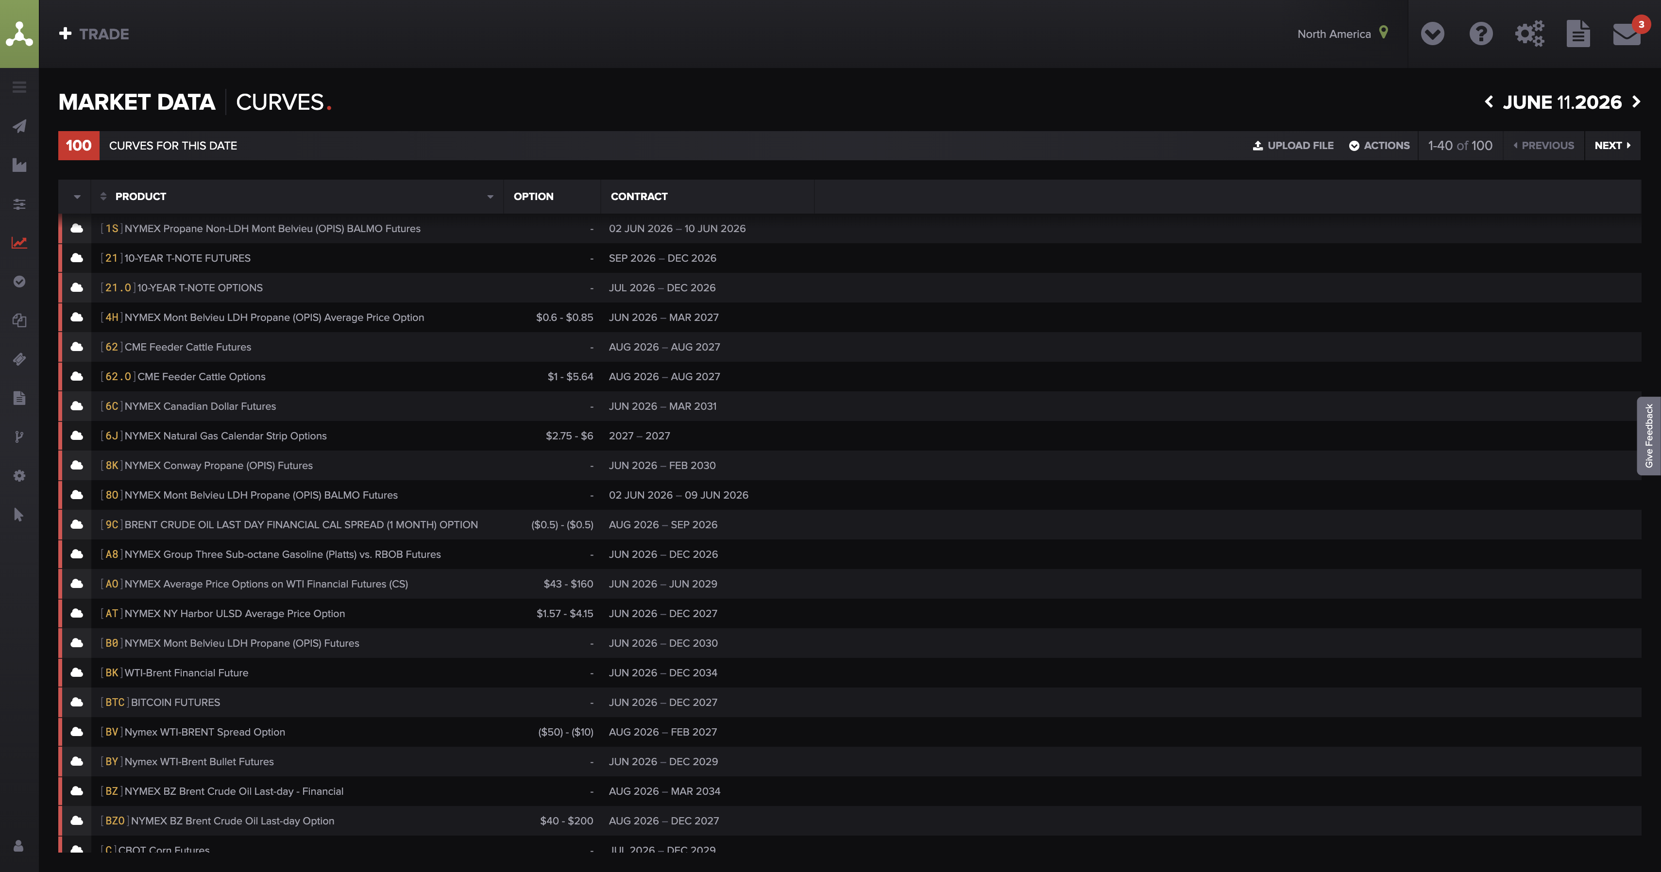The width and height of the screenshot is (1661, 872).
Task: Go to the NEXT page of curves
Action: click(1612, 146)
